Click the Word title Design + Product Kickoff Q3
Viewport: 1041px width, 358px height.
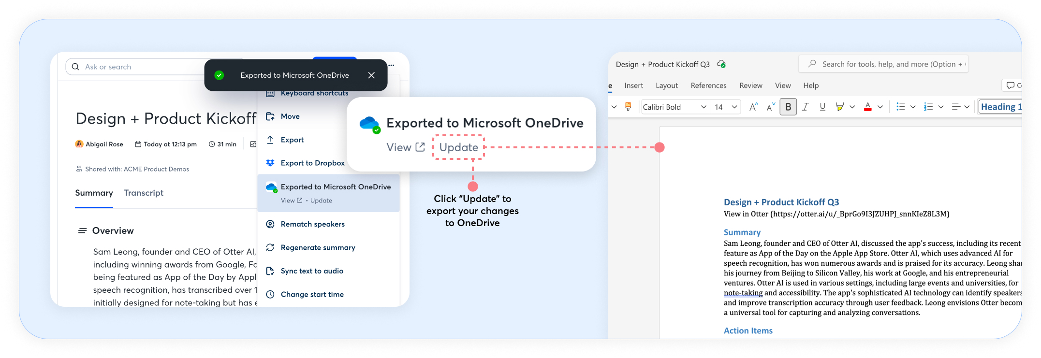click(663, 64)
